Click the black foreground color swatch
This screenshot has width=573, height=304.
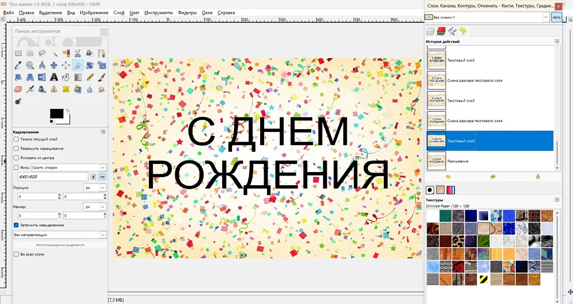tap(57, 114)
